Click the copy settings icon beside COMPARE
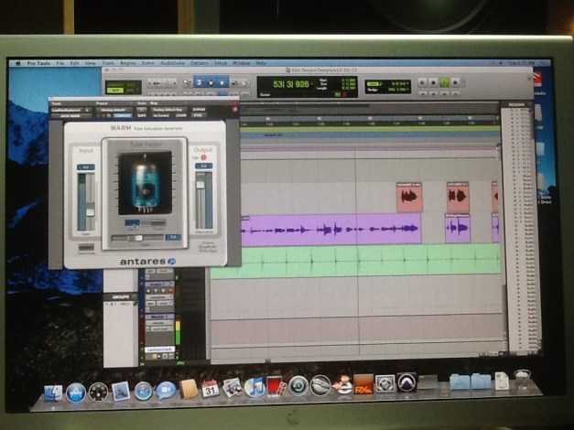This screenshot has height=430, width=574. 109,115
